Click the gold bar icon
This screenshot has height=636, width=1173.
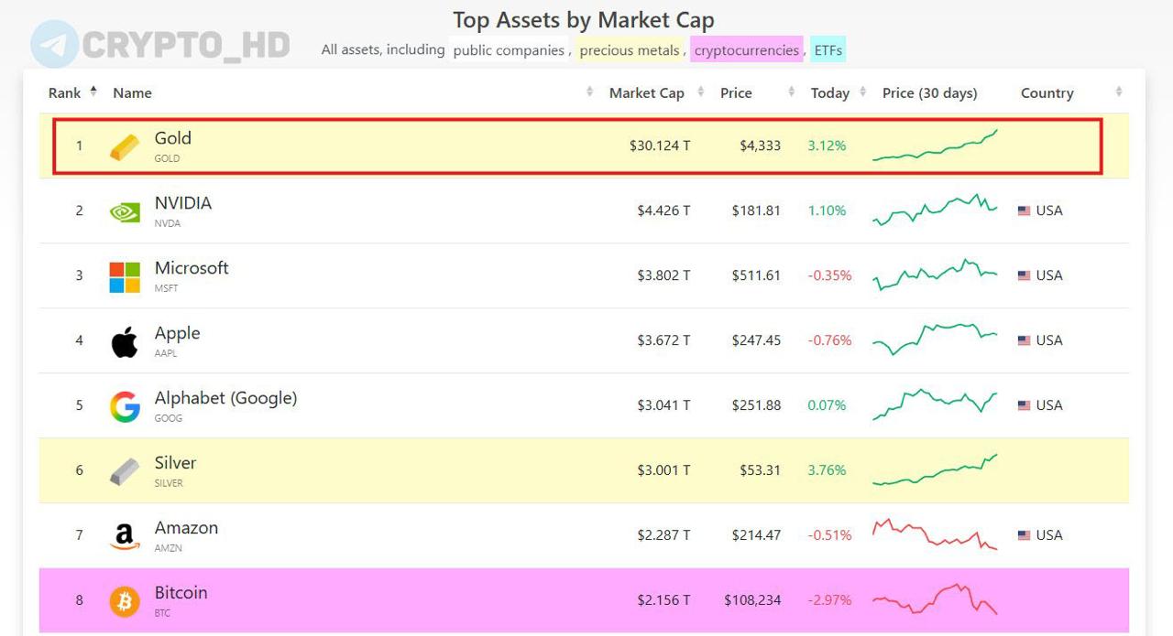(x=125, y=146)
